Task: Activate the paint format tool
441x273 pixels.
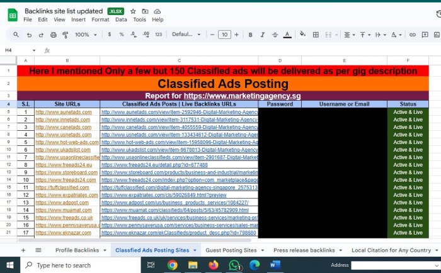Action: click(66, 35)
